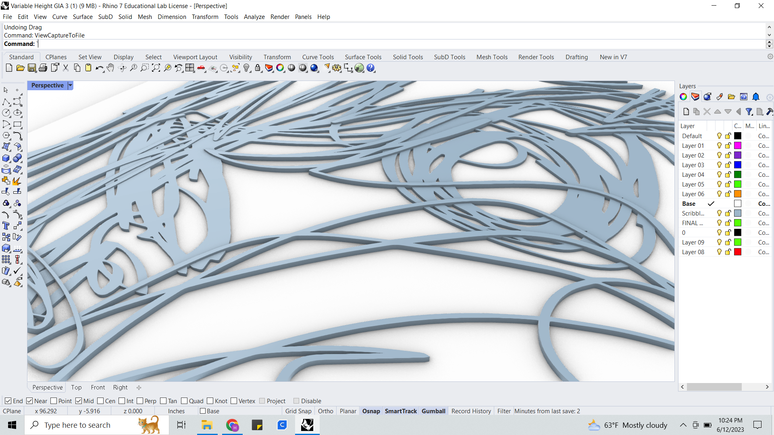This screenshot has height=435, width=774.
Task: Change Layer 03's blue color swatch
Action: tap(737, 165)
